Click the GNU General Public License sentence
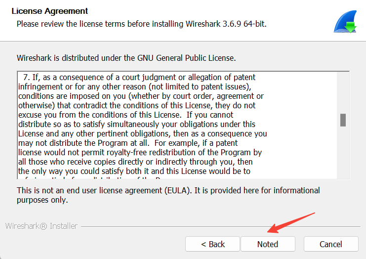This screenshot has height=259, width=366. [x=126, y=58]
